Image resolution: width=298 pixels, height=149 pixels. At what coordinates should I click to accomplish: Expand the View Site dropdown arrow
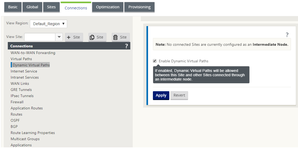click(59, 37)
